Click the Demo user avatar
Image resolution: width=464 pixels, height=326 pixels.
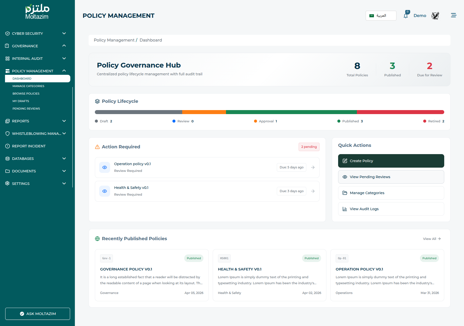coord(435,16)
